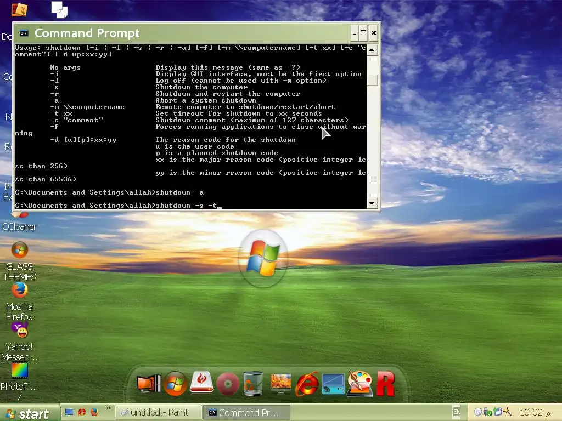Click the '-m \\computername' option text

click(87, 107)
